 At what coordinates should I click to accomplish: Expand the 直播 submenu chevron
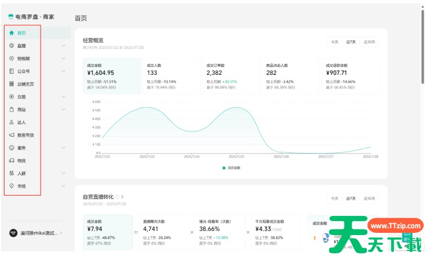click(x=64, y=46)
